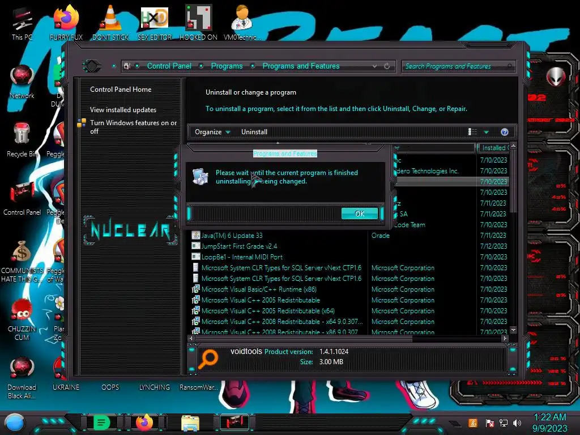Open File Explorer from the taskbar

click(x=190, y=423)
